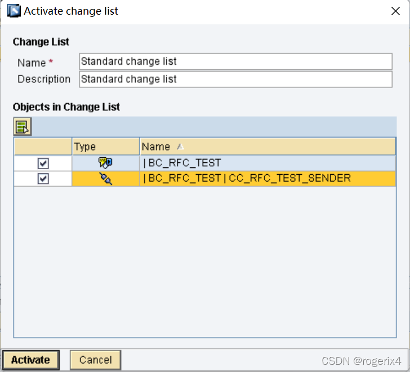This screenshot has width=410, height=372.
Task: Click the Objects in Change List heading
Action: point(66,107)
